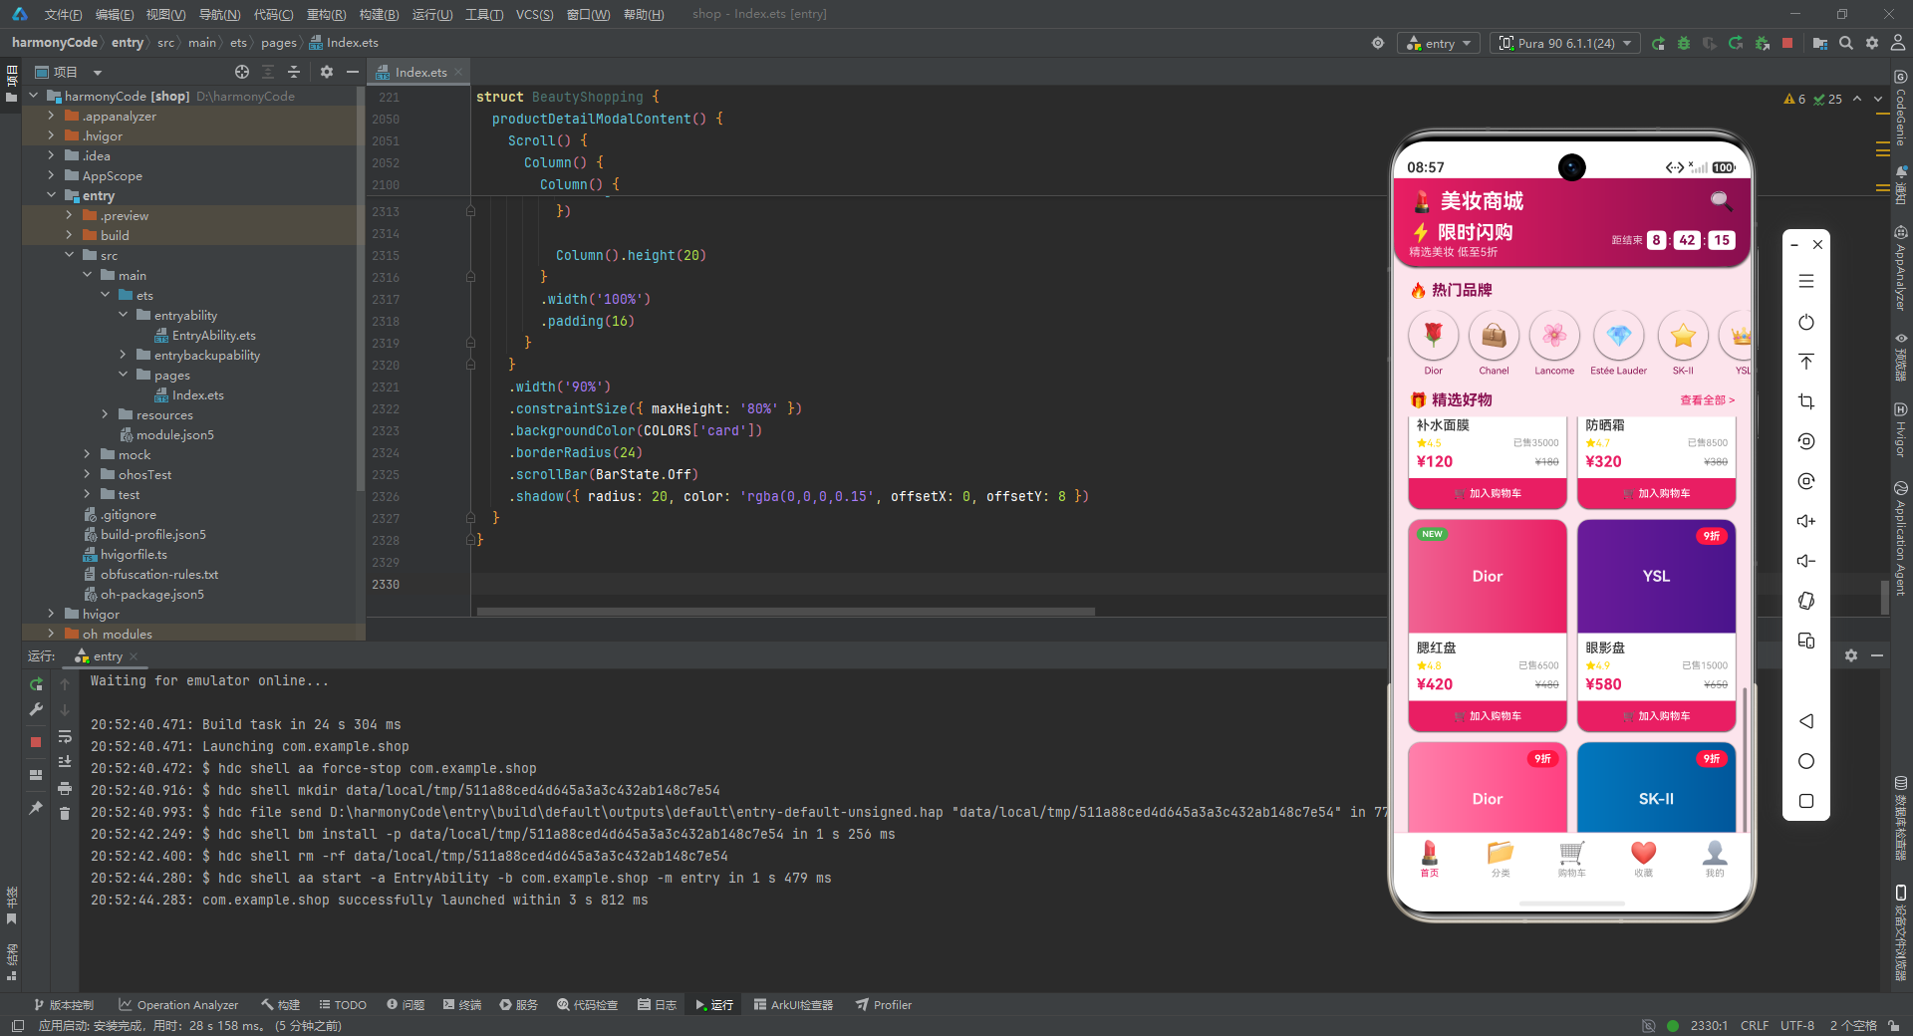
Task: Clear the run console with the trash icon
Action: tap(65, 813)
